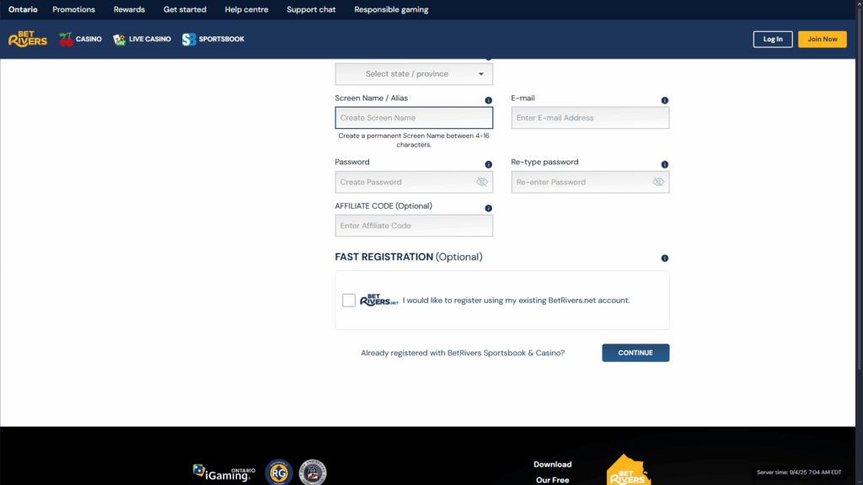Click the Create Screen Name input field
Image resolution: width=863 pixels, height=485 pixels.
[413, 117]
